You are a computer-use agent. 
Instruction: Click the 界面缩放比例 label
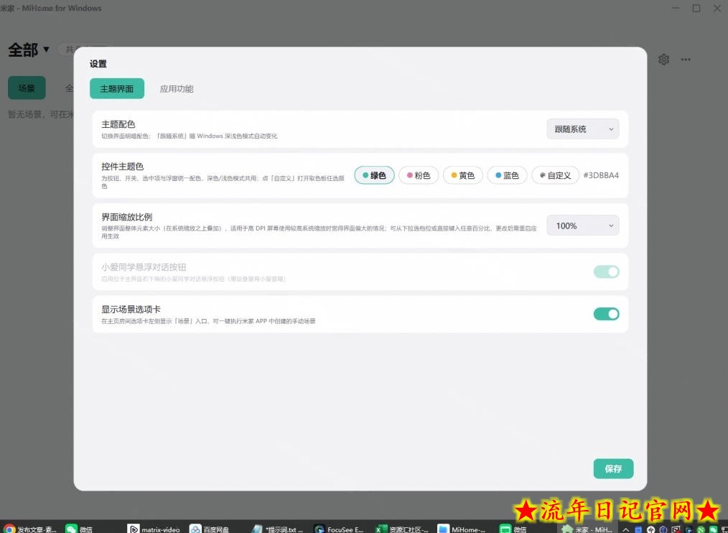[127, 217]
